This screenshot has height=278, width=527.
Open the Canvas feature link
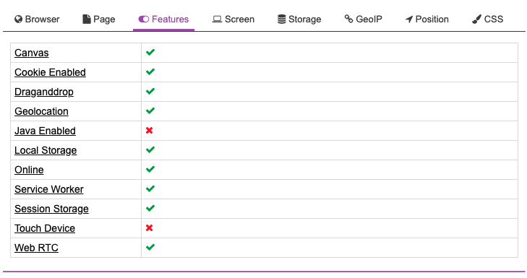click(x=32, y=53)
